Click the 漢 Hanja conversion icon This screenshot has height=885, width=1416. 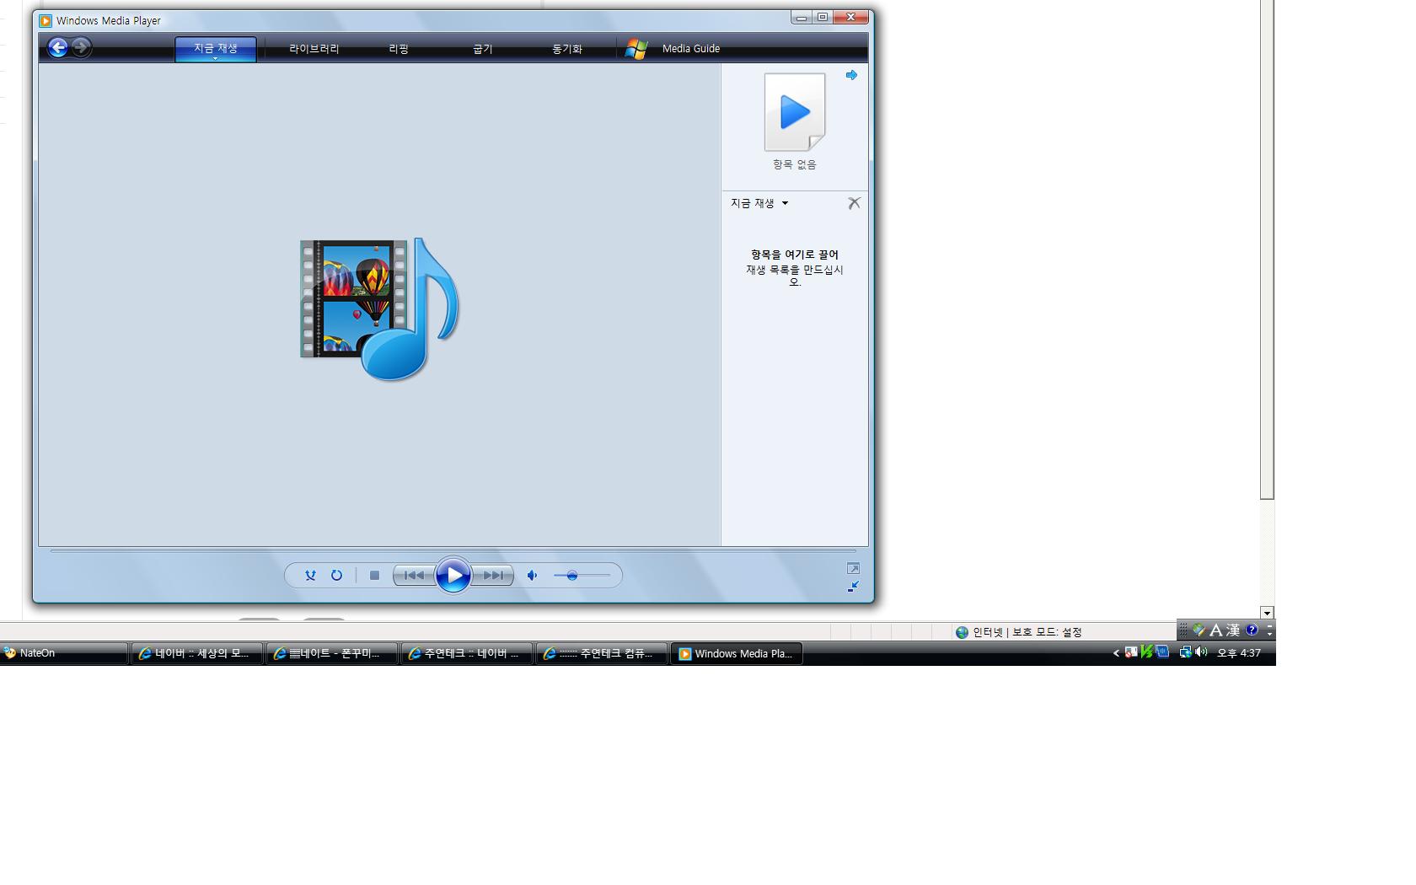click(x=1233, y=630)
